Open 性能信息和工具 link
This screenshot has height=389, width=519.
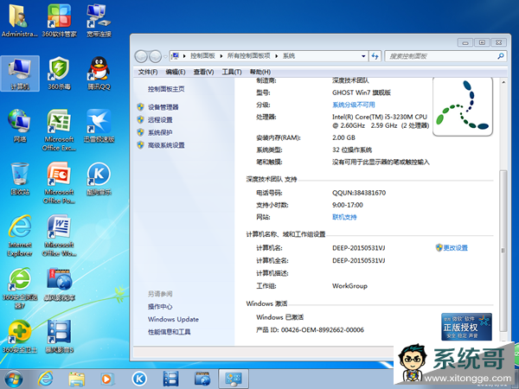[170, 332]
